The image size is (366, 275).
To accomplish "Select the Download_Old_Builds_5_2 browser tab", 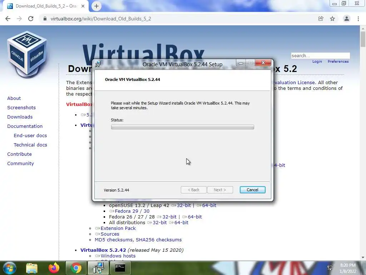I will pyautogui.click(x=46, y=6).
